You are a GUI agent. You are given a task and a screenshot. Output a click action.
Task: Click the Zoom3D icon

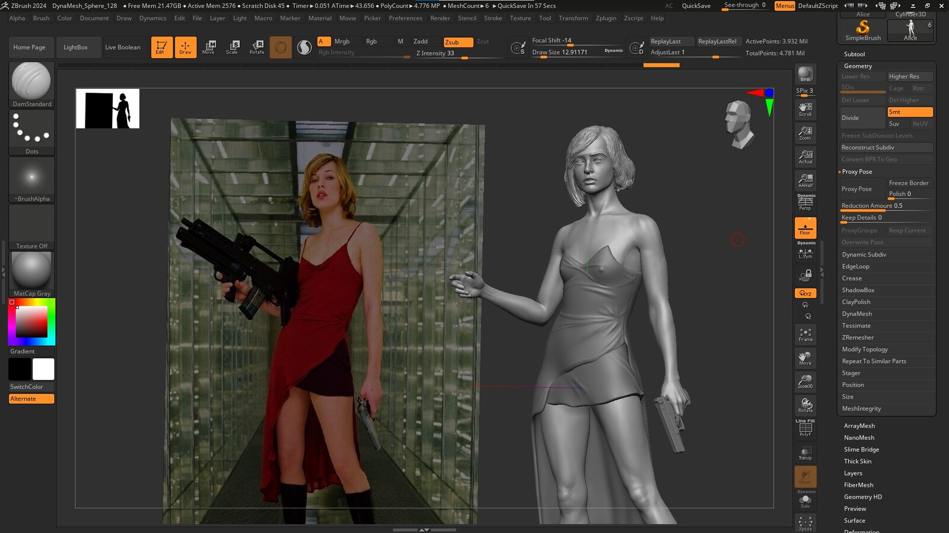[805, 382]
